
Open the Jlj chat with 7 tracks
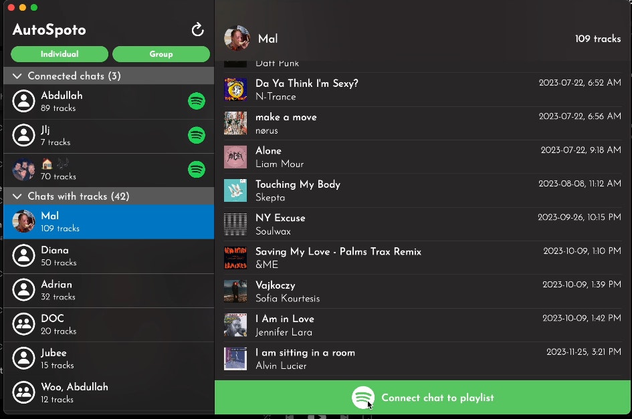[x=109, y=136]
